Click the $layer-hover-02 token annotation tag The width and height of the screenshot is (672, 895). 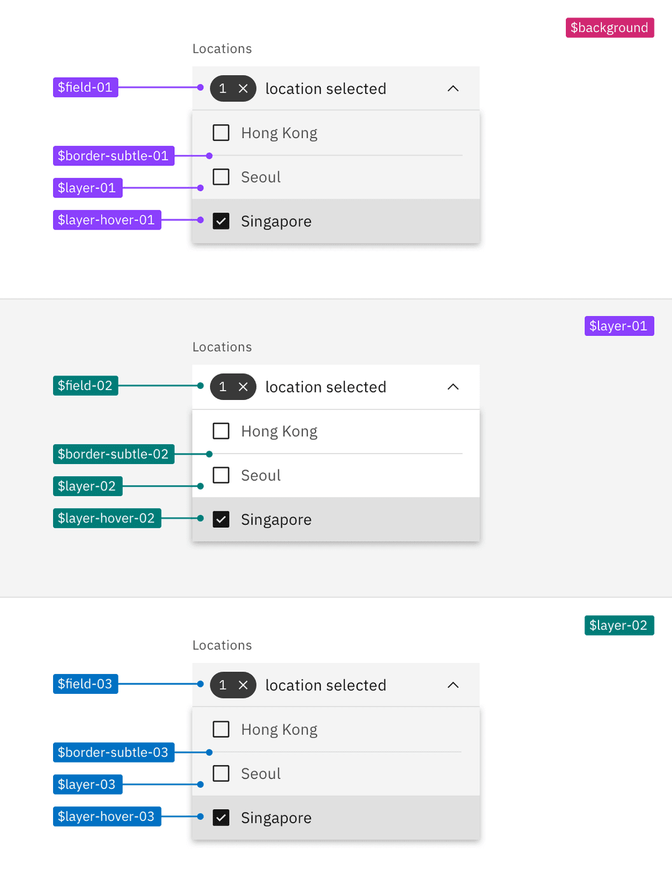tap(107, 518)
